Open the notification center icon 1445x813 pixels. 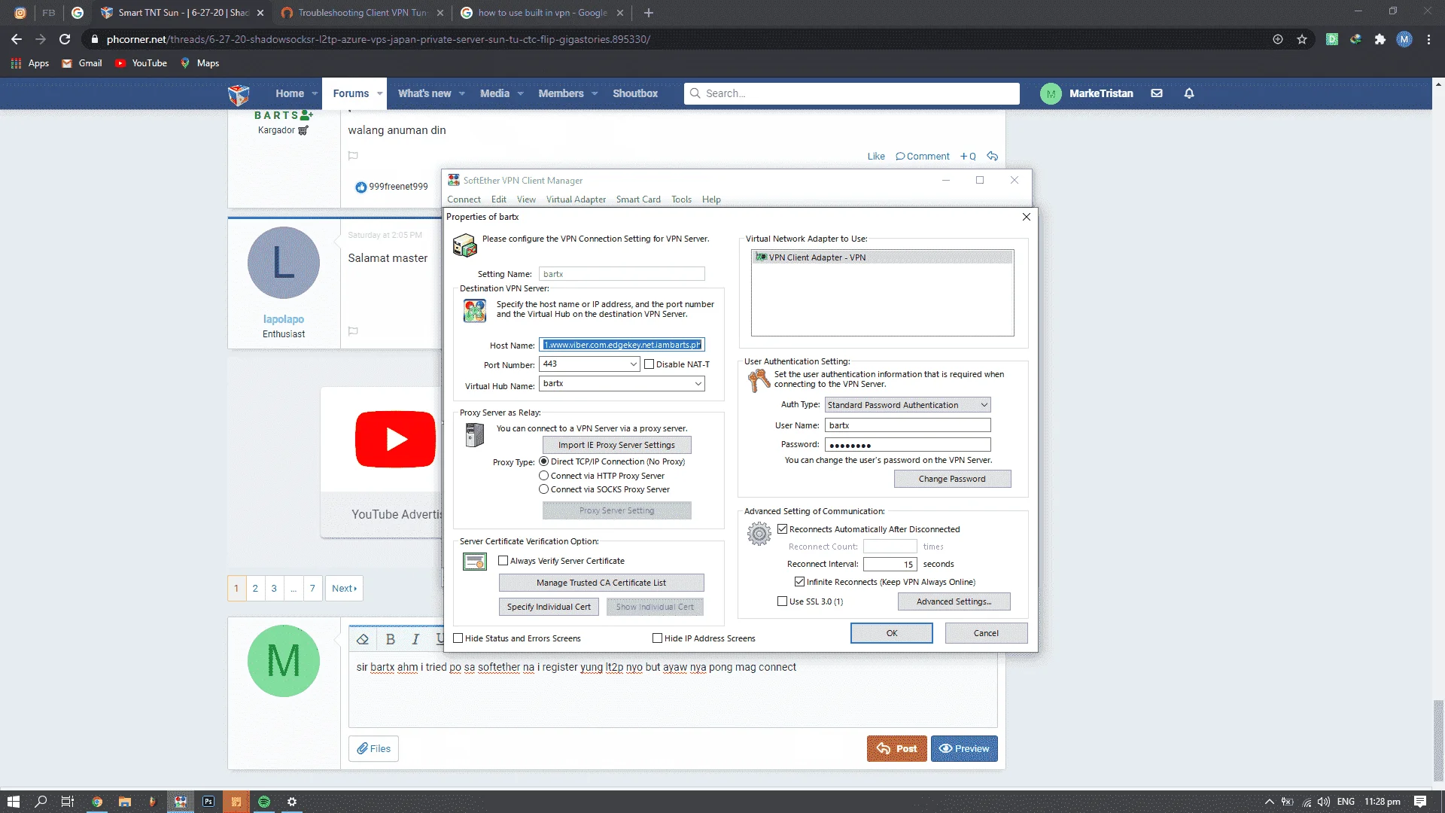[1420, 802]
